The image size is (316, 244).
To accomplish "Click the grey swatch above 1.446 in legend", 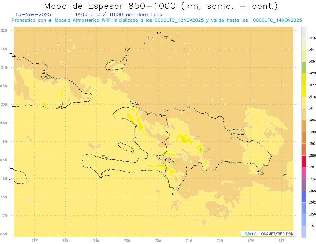I will 304,32.
